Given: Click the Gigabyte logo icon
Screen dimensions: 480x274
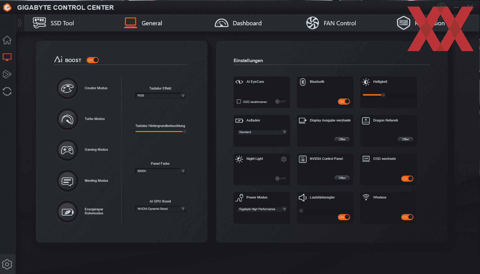Looking at the screenshot, I should click(7, 7).
